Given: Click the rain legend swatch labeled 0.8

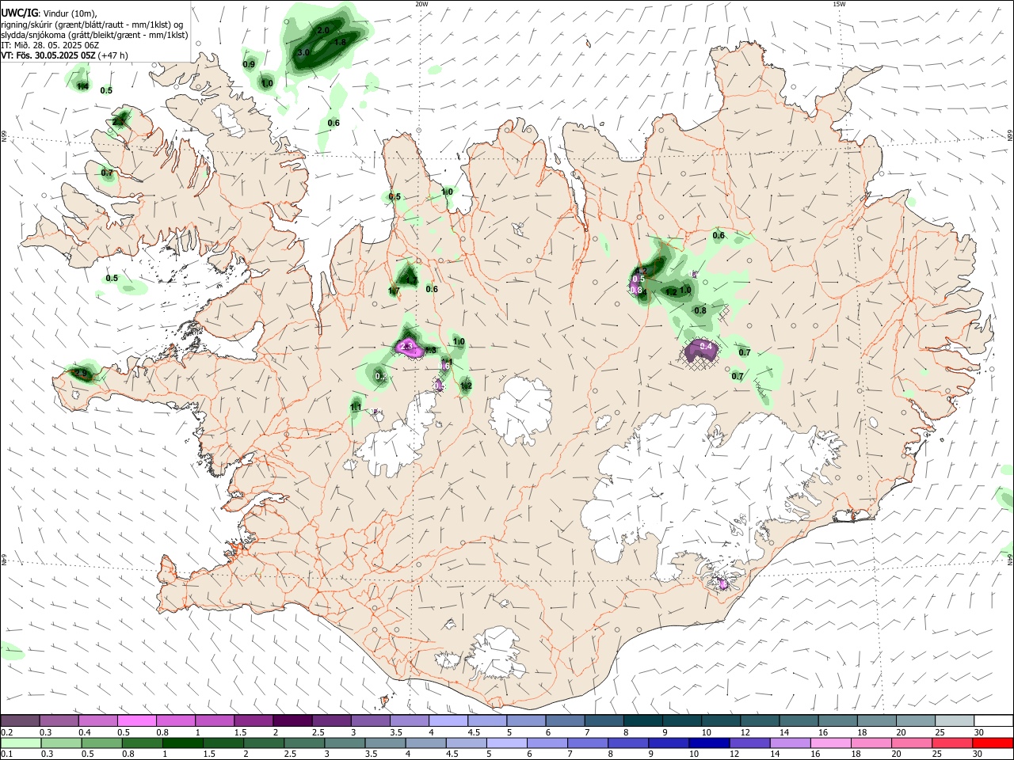Looking at the screenshot, I should pyautogui.click(x=142, y=743).
